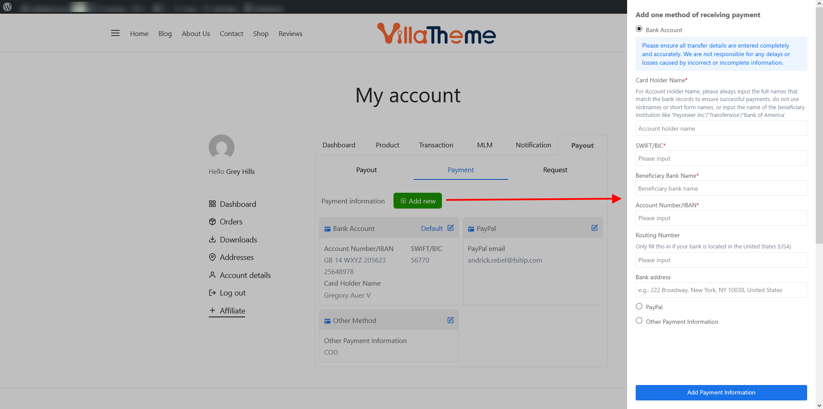823x409 pixels.
Task: Click the Addresses pin icon
Action: pyautogui.click(x=212, y=257)
